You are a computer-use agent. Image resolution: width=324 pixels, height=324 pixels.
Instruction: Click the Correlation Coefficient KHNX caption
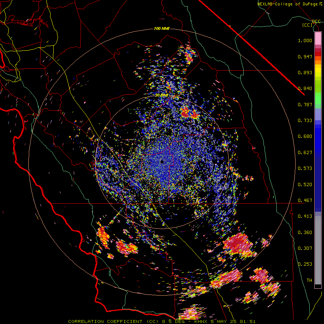[x=162, y=321]
